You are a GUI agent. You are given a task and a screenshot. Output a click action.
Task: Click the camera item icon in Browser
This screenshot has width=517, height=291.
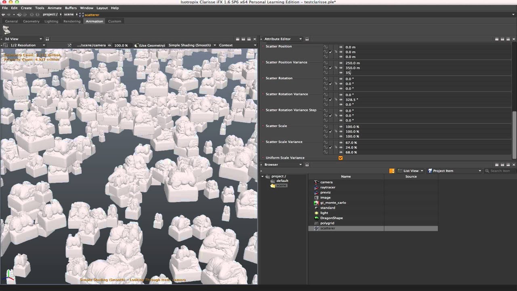click(316, 182)
